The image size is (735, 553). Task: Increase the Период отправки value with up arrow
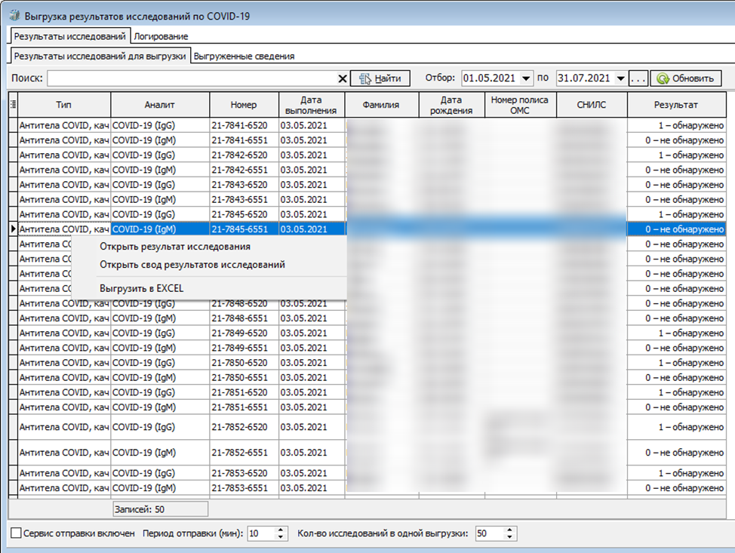pyautogui.click(x=281, y=530)
